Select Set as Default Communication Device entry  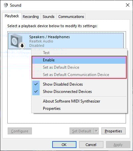coord(76,75)
